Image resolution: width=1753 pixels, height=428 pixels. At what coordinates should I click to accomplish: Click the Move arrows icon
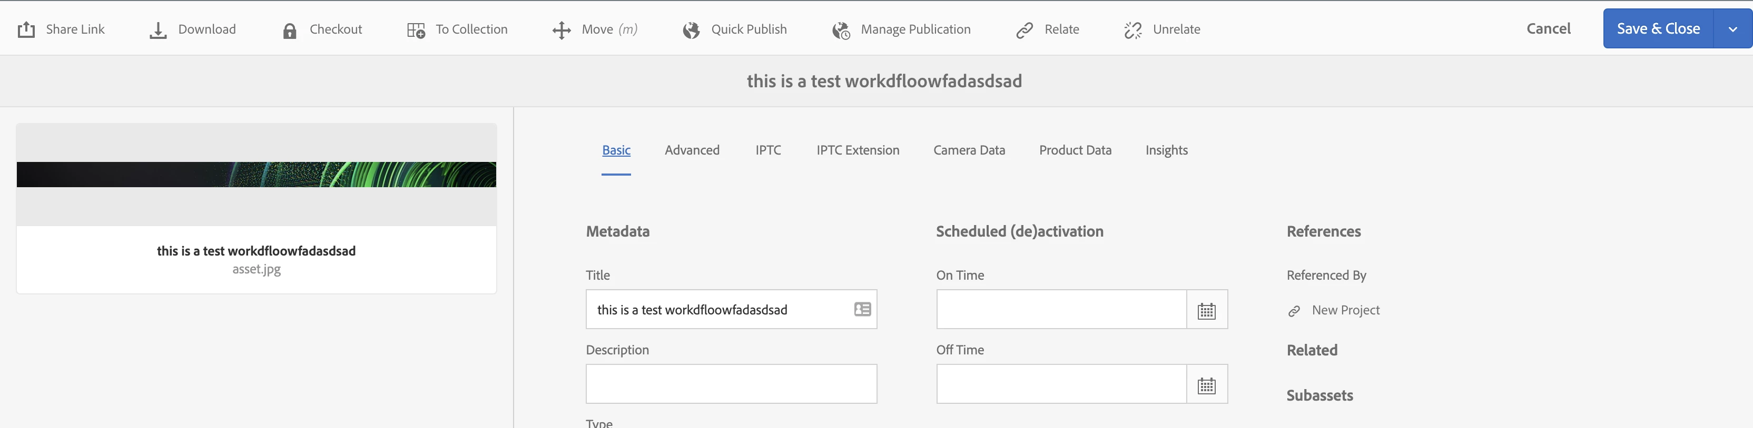tap(562, 30)
